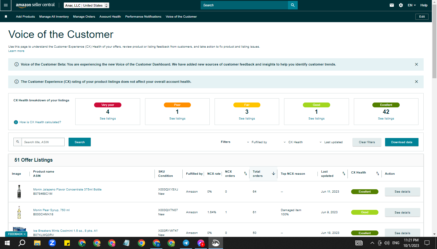Viewport: 437px width, 249px height.
Task: Open Sticky Notes from the taskbar
Action: 67,243
